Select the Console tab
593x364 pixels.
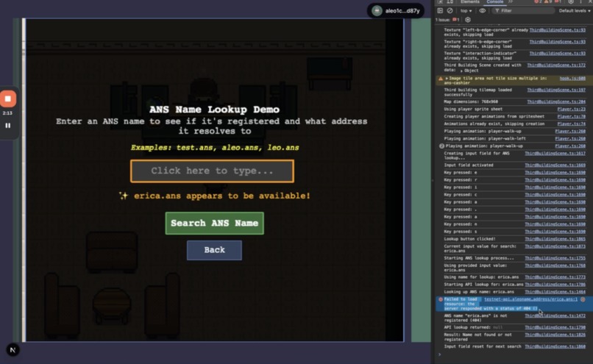[494, 2]
